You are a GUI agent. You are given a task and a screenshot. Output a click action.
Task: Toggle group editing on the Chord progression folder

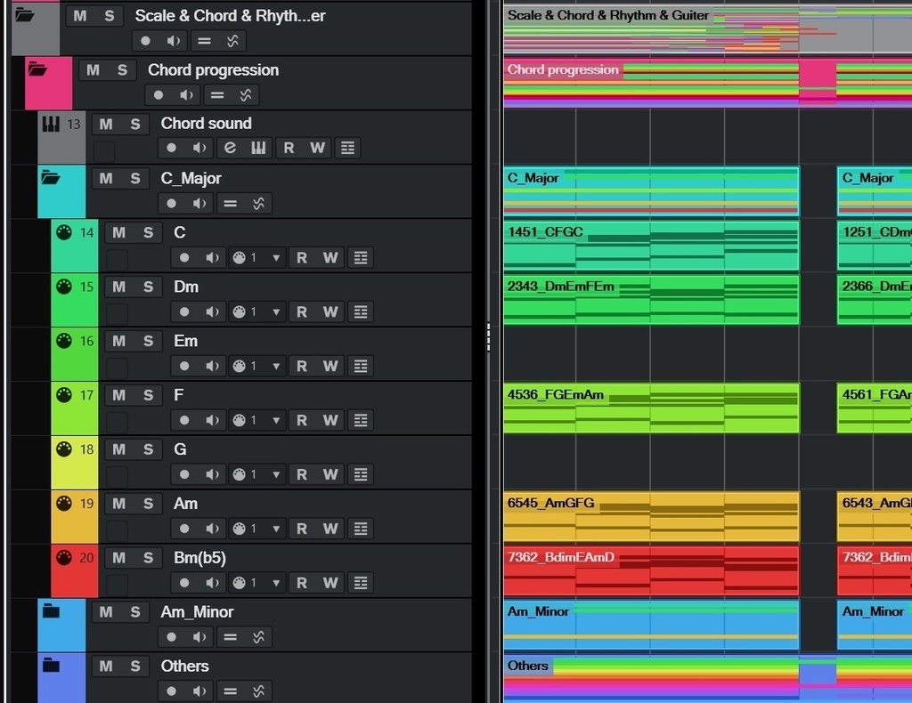coord(216,94)
